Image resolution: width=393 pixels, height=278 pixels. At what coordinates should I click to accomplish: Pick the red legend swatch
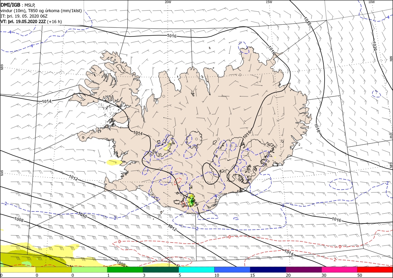375,269
